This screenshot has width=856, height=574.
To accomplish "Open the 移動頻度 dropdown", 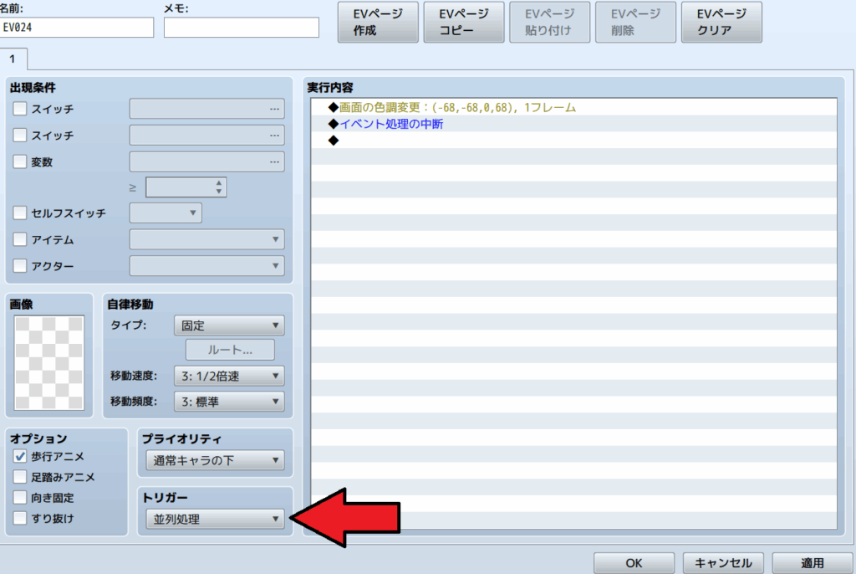I will pyautogui.click(x=229, y=402).
